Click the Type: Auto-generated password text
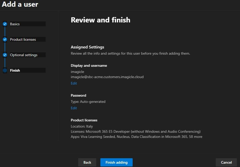Viewport: 240px width, 167px height. coord(88,102)
